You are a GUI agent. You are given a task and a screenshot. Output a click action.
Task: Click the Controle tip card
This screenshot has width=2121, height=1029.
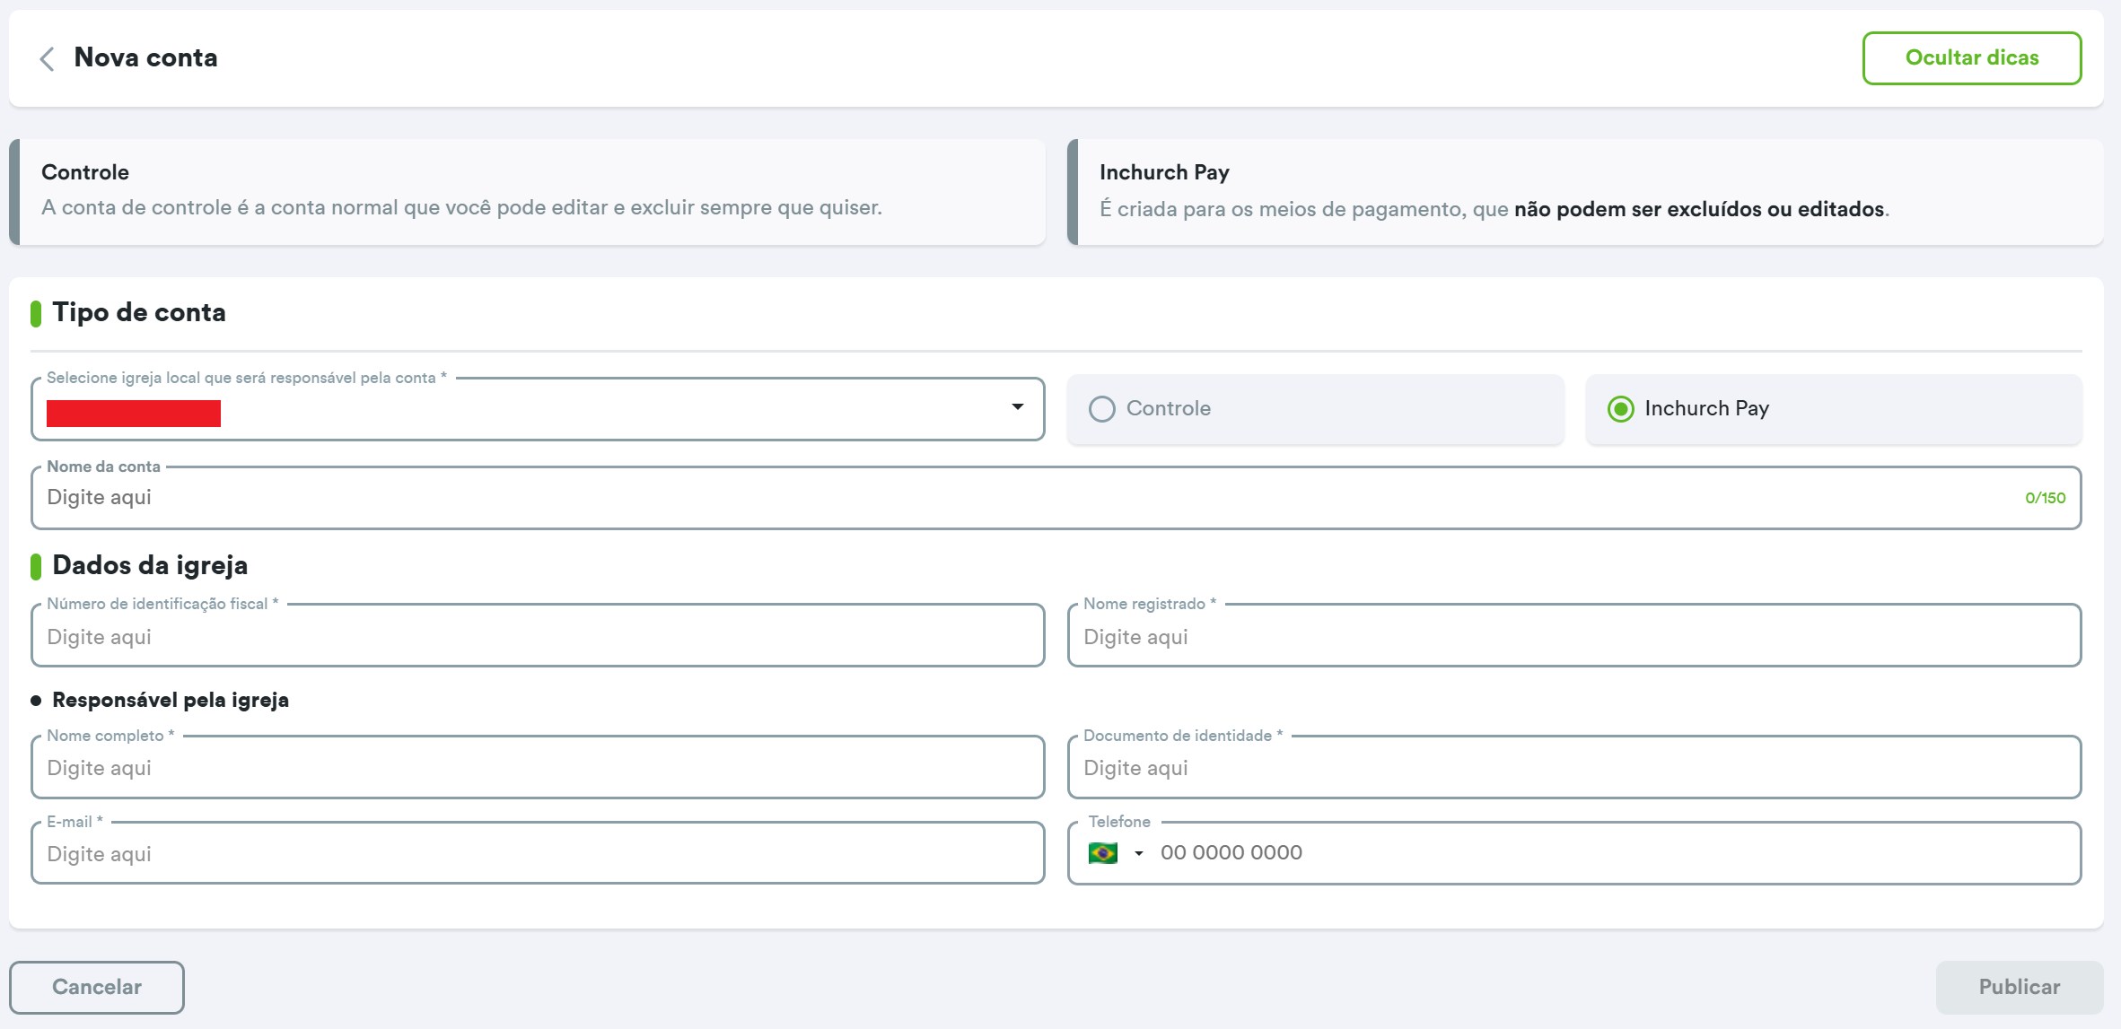pyautogui.click(x=530, y=191)
